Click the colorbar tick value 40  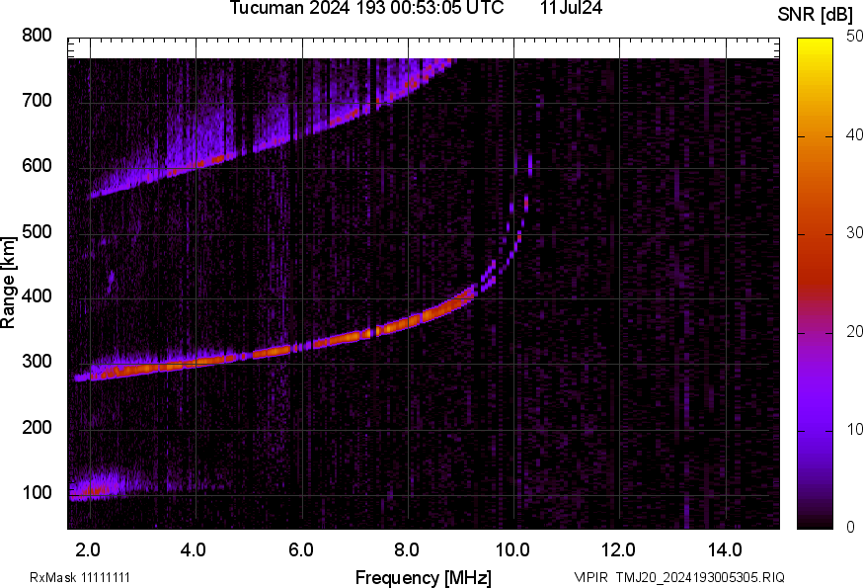pyautogui.click(x=854, y=134)
